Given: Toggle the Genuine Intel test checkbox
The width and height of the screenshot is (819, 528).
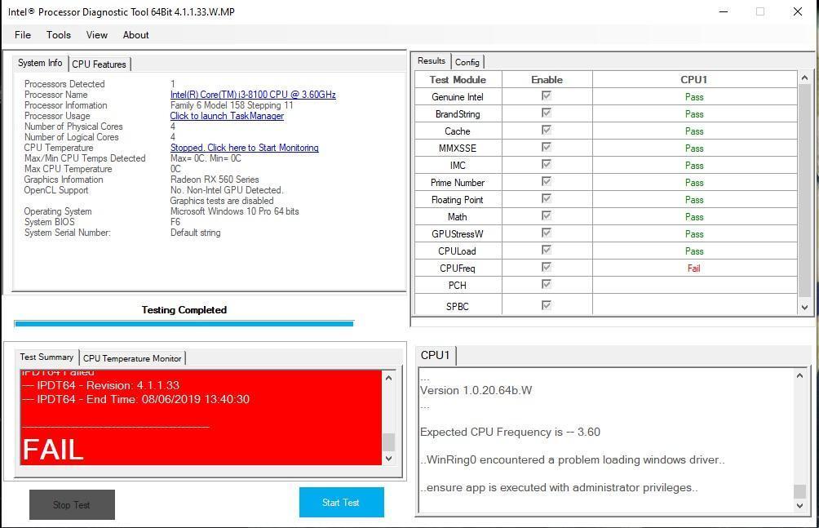Looking at the screenshot, I should click(x=547, y=95).
